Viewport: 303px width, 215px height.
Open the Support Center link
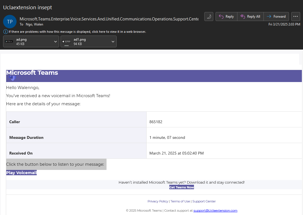204,201
